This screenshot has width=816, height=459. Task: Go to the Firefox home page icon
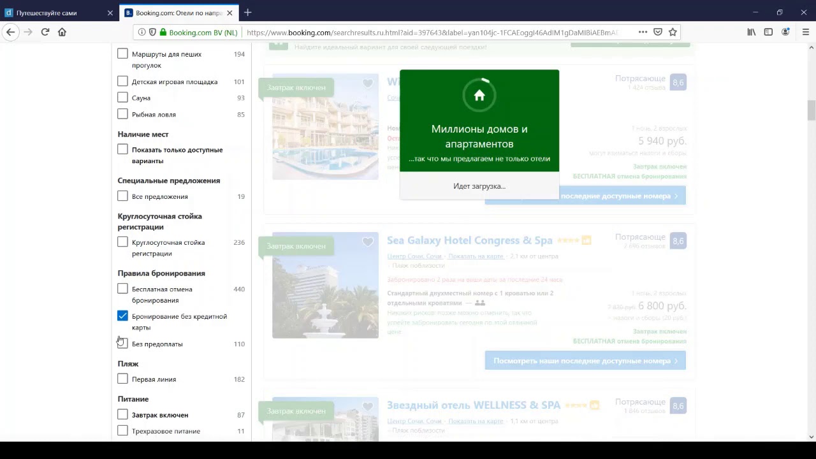(x=62, y=32)
